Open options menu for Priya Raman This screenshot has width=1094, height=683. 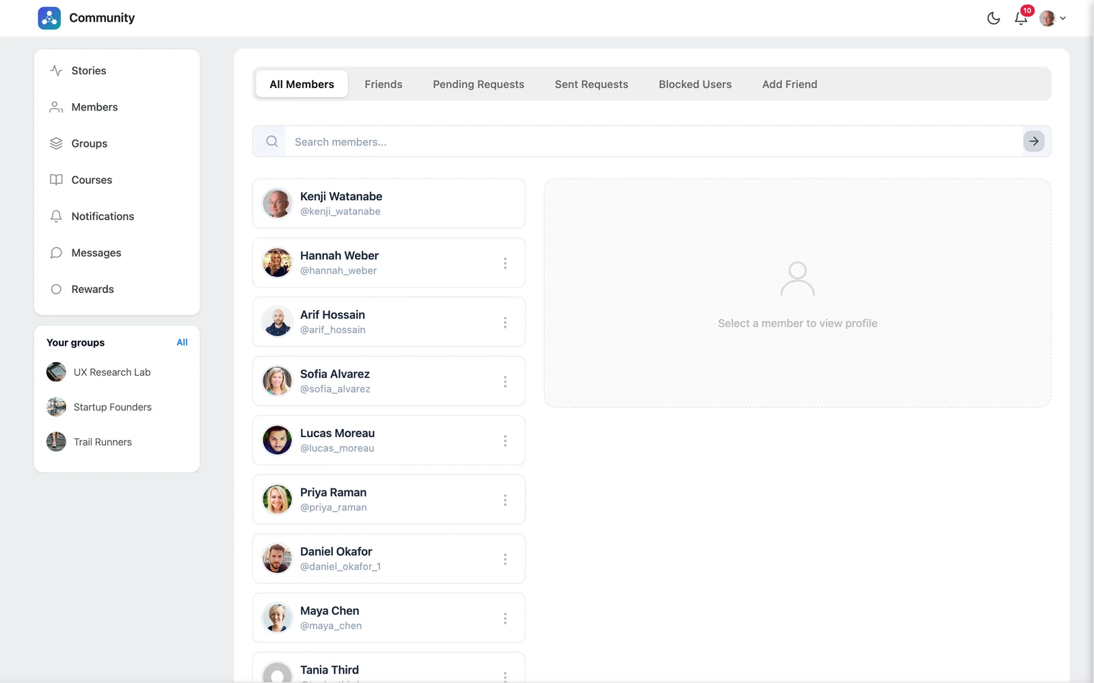tap(505, 500)
